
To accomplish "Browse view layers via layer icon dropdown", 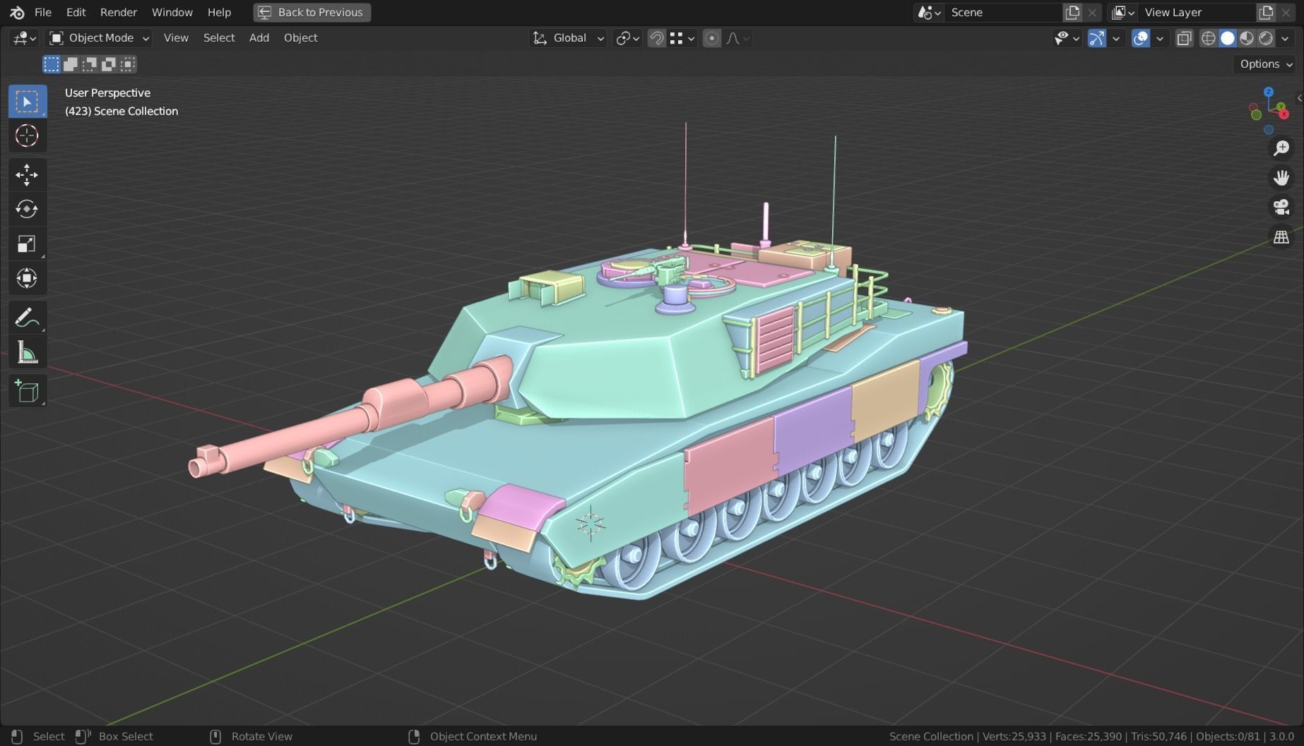I will 1122,12.
